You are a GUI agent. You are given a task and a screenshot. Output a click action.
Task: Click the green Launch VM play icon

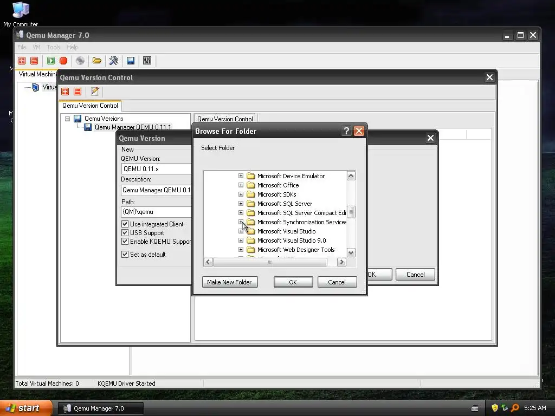click(51, 61)
